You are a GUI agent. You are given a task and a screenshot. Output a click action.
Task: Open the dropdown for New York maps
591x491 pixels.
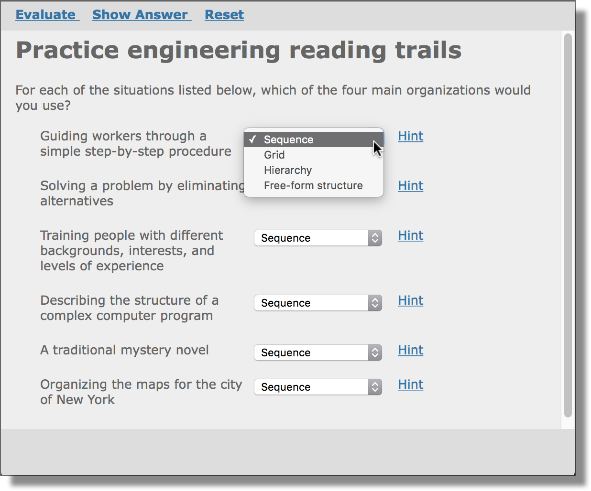318,387
